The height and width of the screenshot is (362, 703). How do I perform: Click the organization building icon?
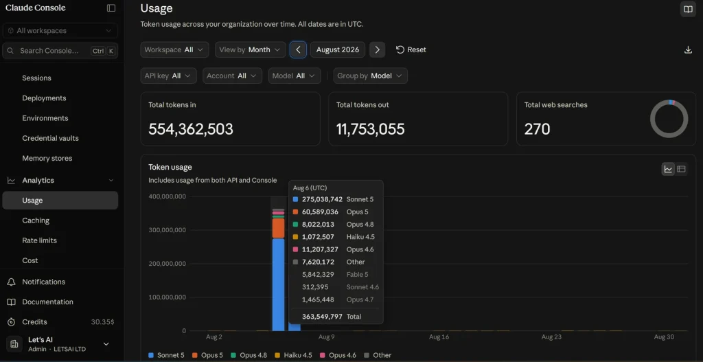[14, 344]
